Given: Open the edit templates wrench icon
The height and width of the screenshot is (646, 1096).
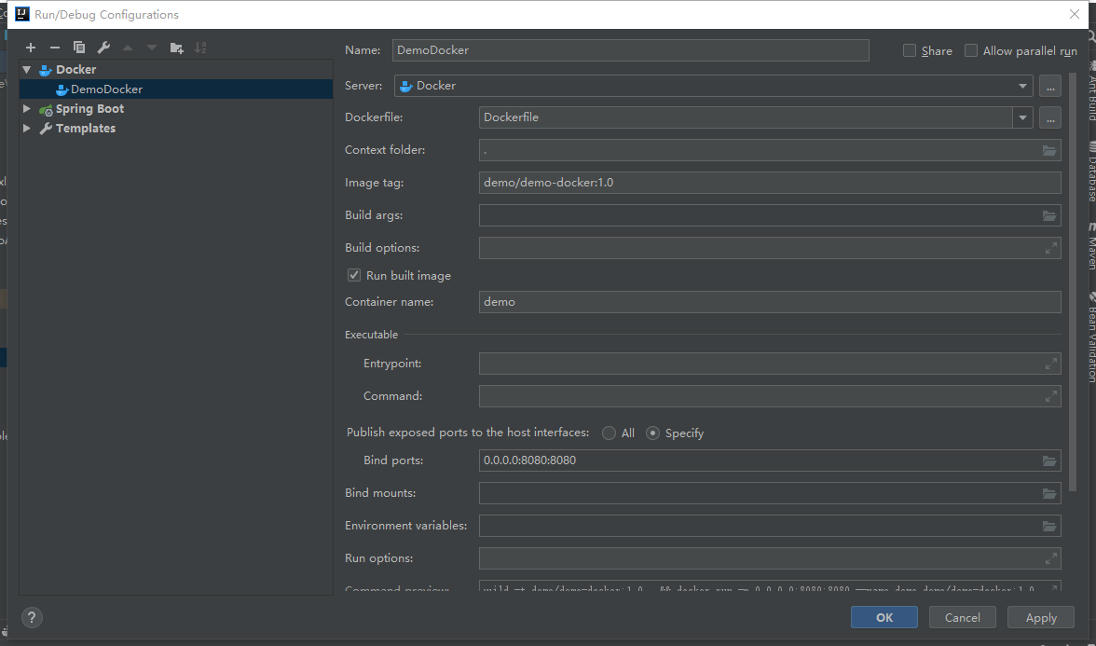Looking at the screenshot, I should (x=103, y=48).
